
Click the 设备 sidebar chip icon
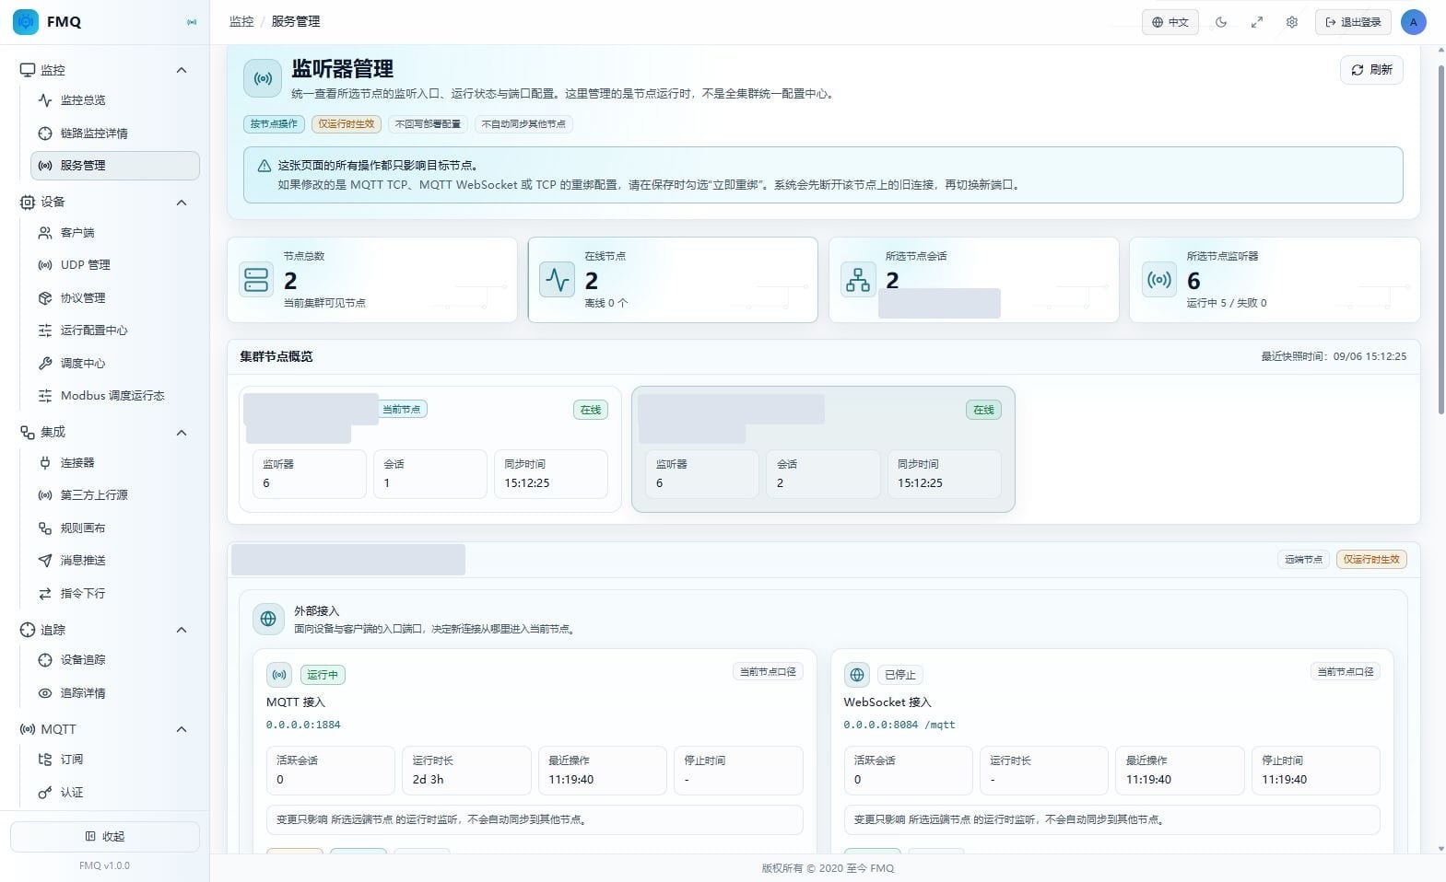28,203
